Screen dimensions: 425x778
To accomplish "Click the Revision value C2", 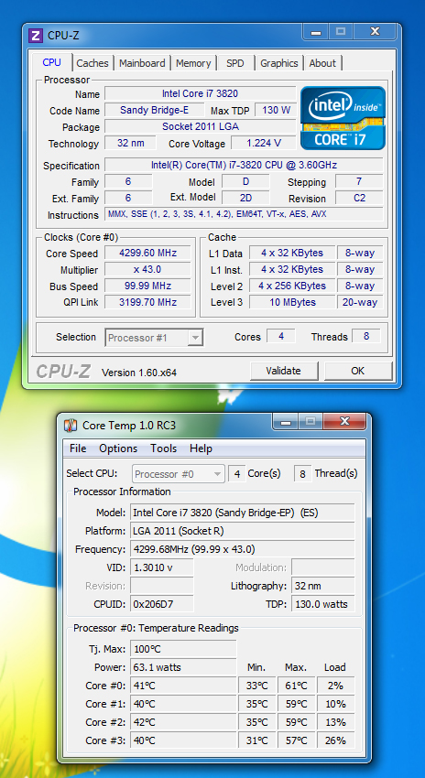I will [359, 198].
